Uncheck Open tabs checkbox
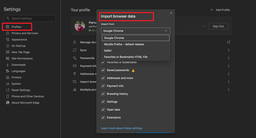This screenshot has width=256, height=138. click(x=103, y=109)
